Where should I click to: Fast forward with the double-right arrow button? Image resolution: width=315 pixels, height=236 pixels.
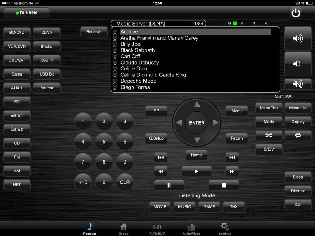coord(232,171)
